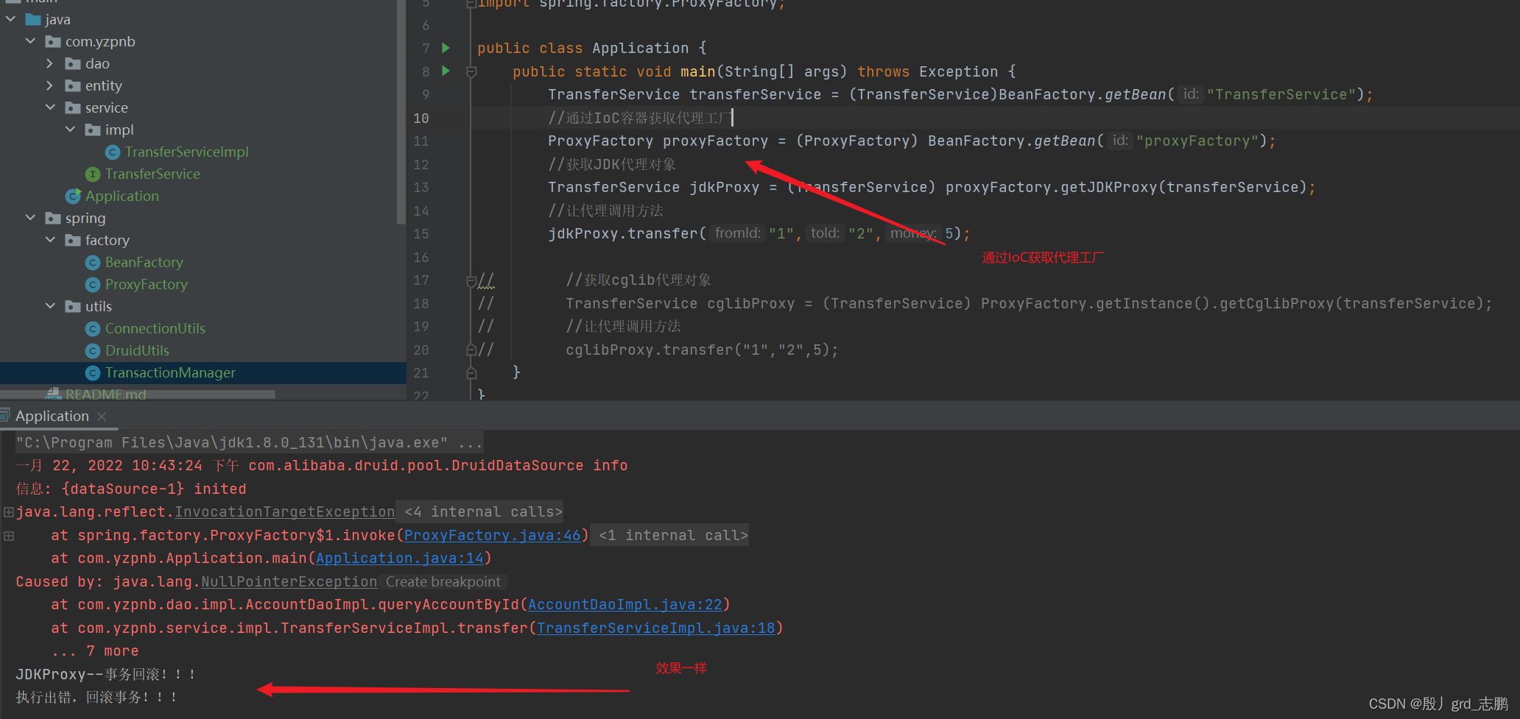
Task: Click the NullPointerException exception link
Action: click(289, 581)
